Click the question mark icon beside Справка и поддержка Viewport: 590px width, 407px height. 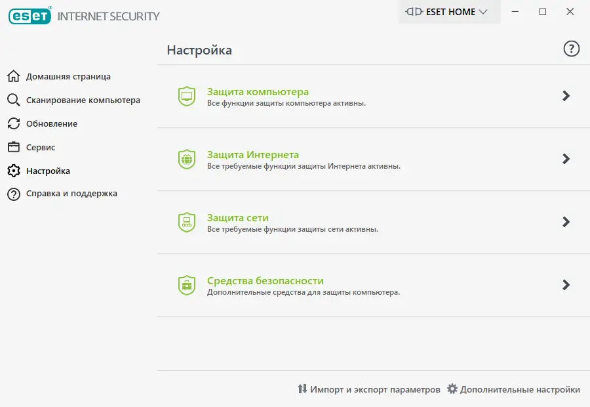pyautogui.click(x=15, y=194)
